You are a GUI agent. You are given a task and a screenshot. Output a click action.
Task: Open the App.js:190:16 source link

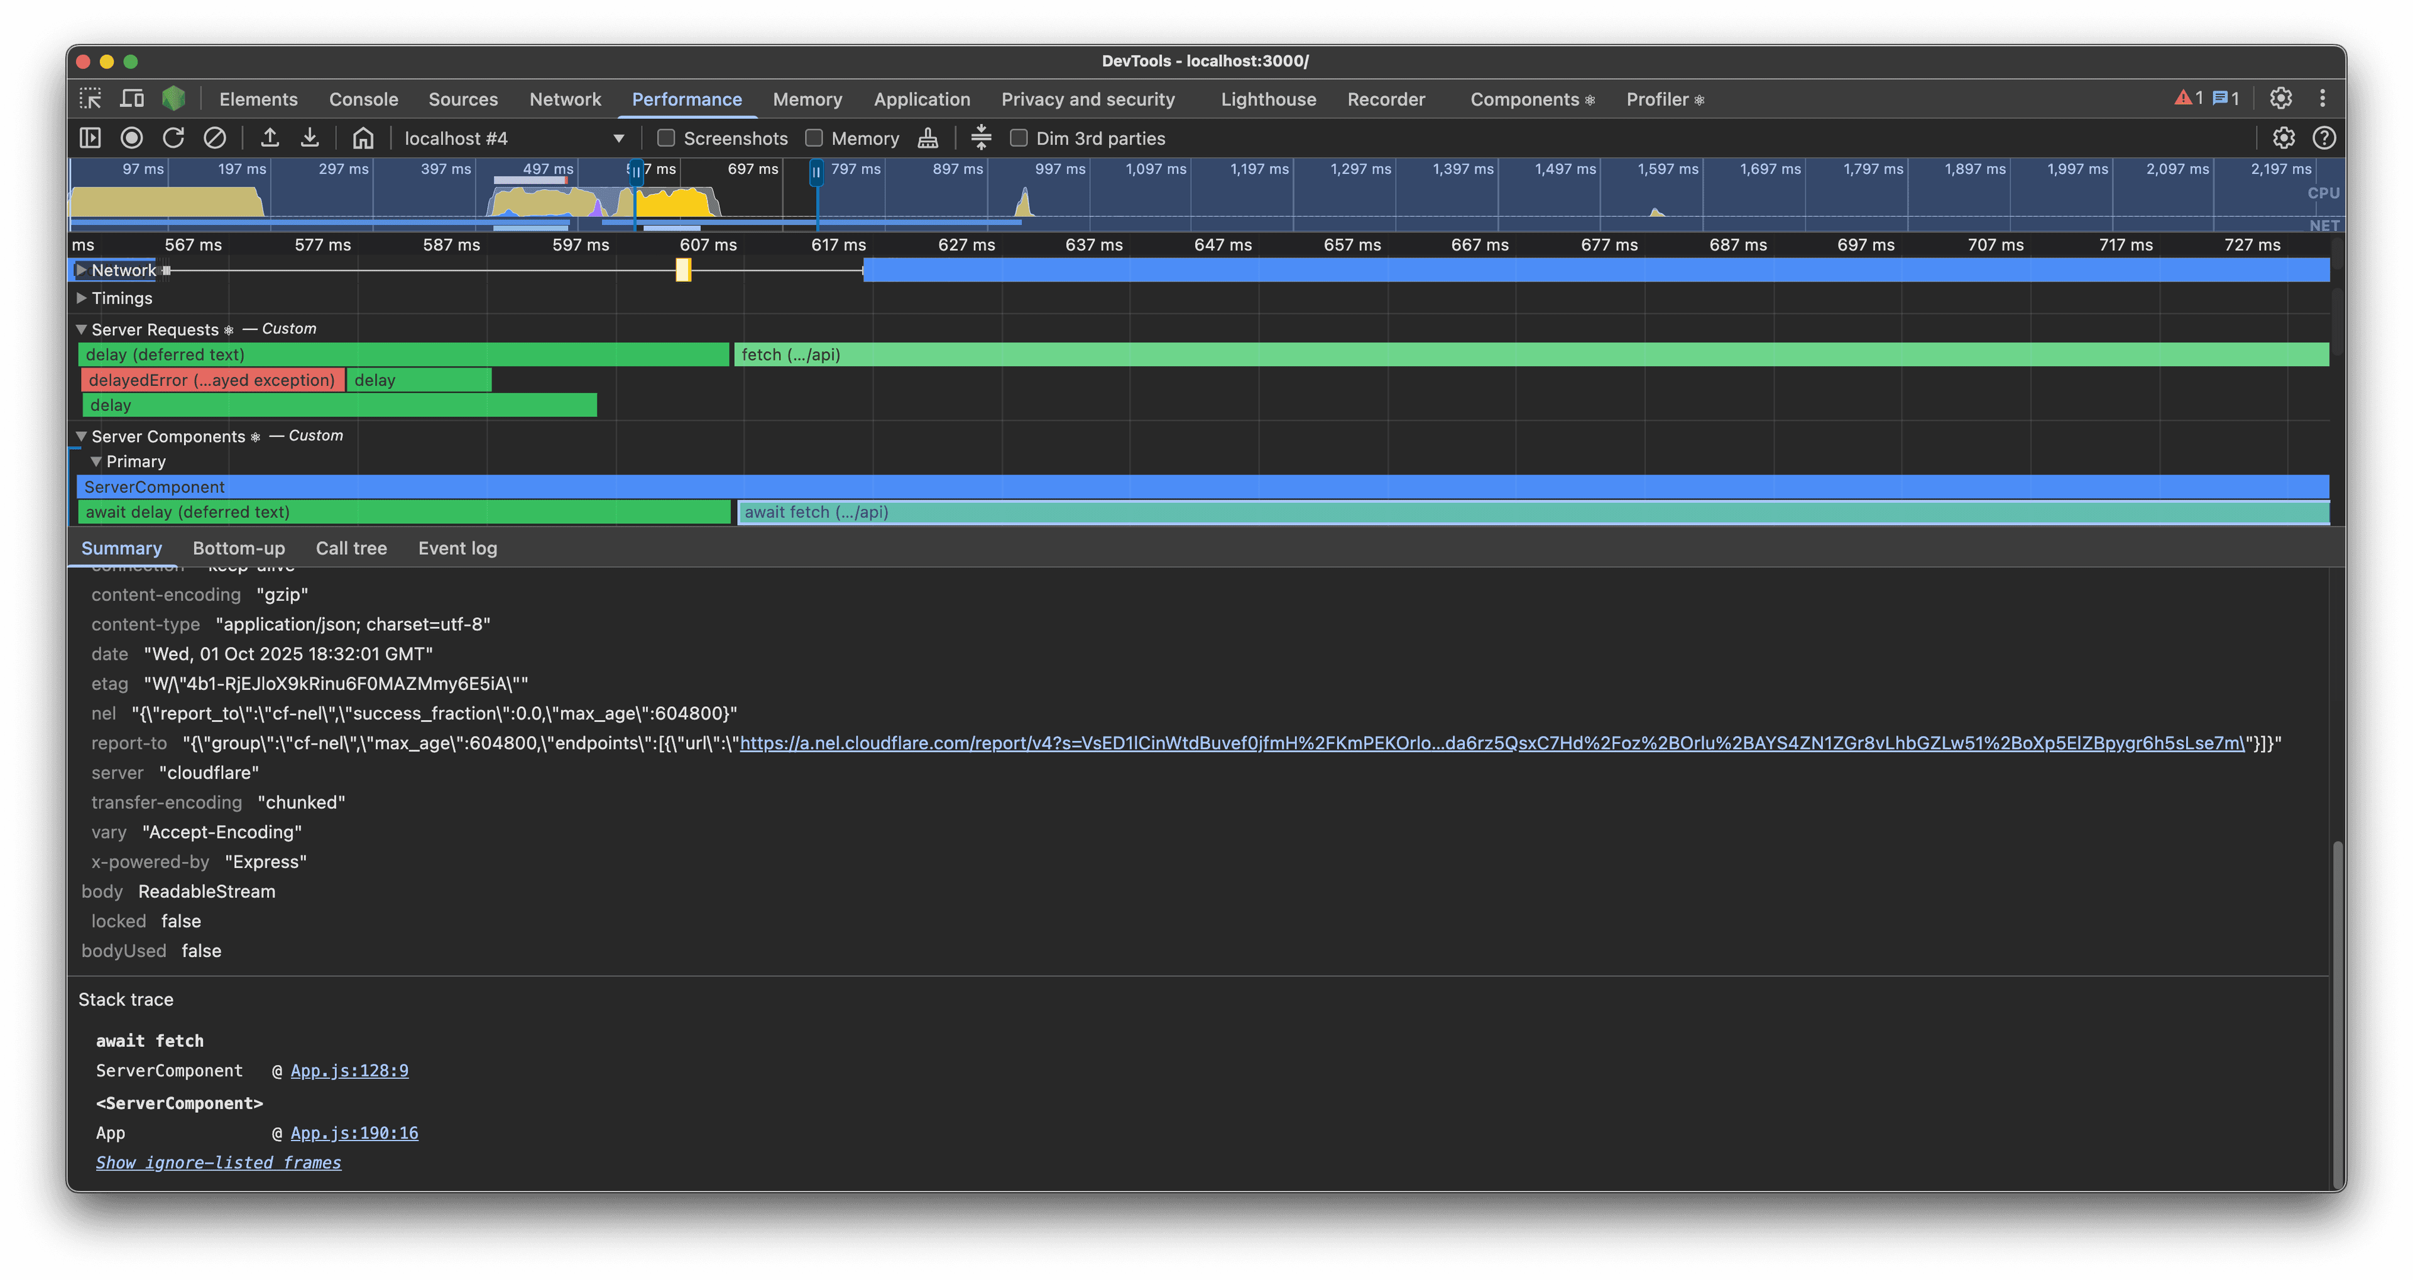point(354,1132)
